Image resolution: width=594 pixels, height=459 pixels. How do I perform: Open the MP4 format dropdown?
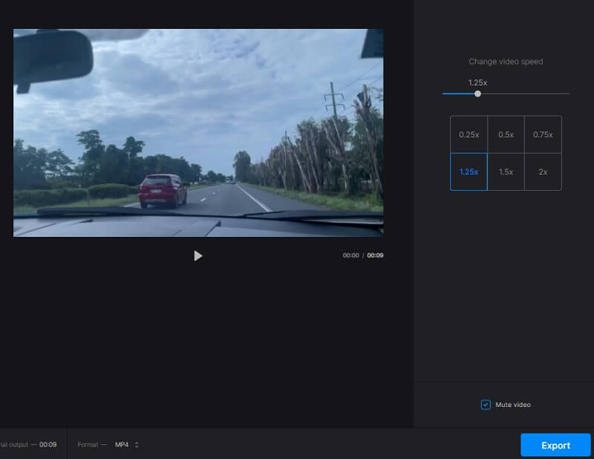(122, 445)
